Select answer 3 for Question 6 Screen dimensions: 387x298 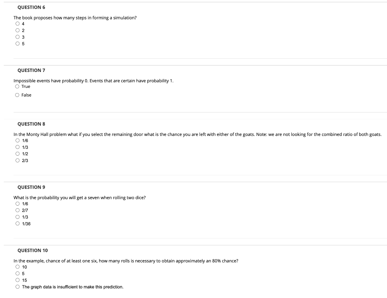pos(17,37)
